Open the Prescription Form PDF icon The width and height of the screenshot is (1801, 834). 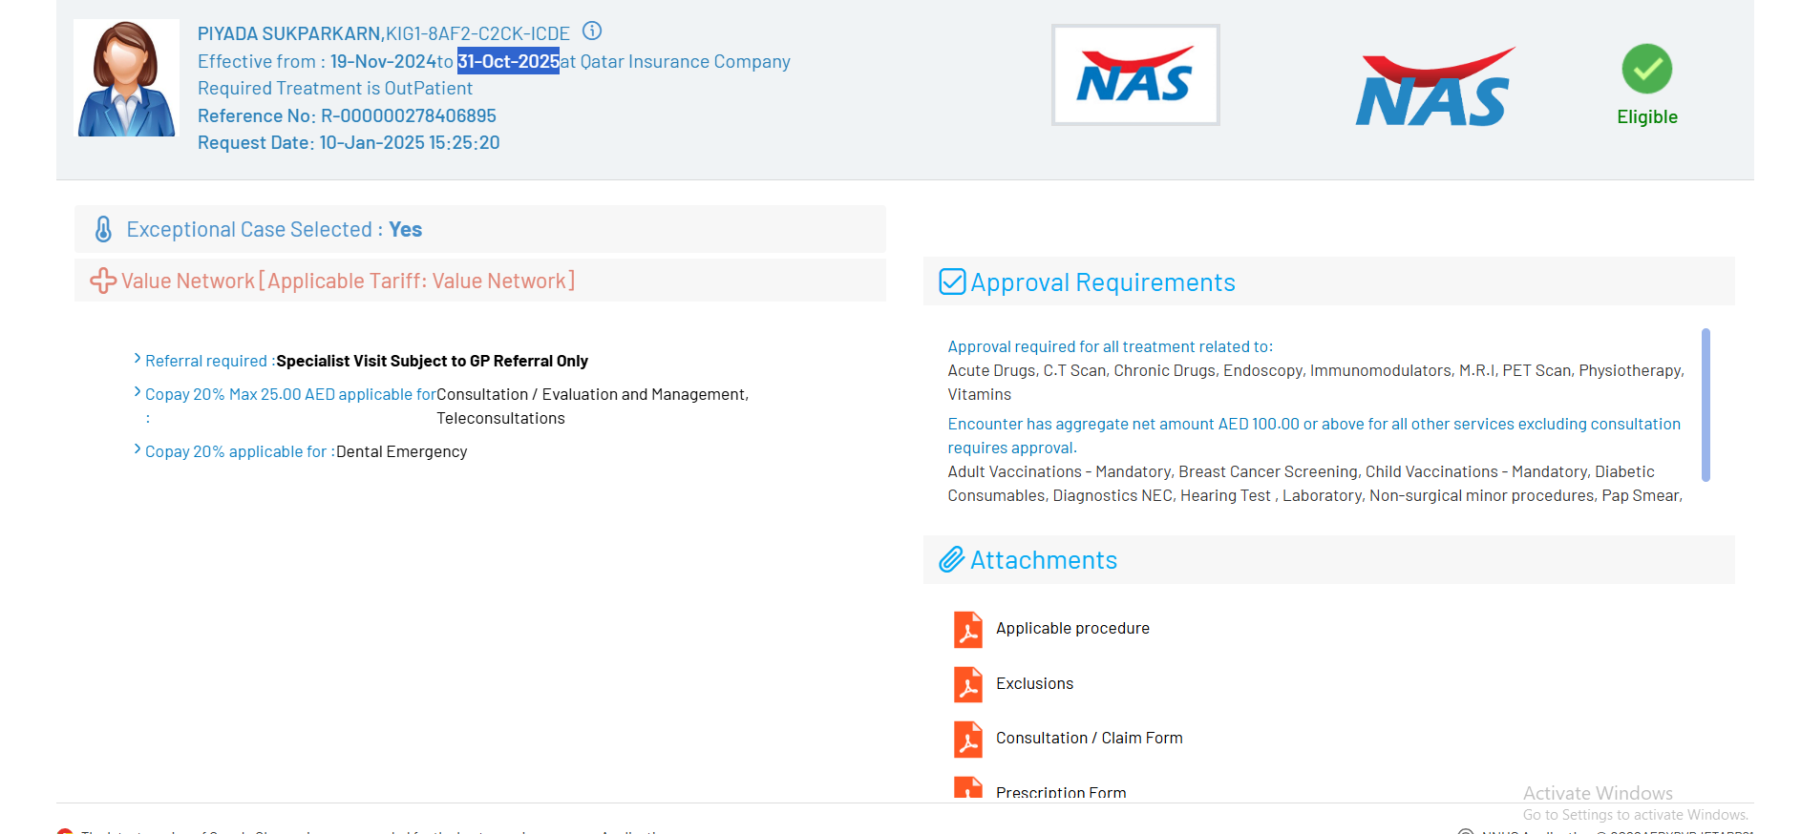click(968, 788)
